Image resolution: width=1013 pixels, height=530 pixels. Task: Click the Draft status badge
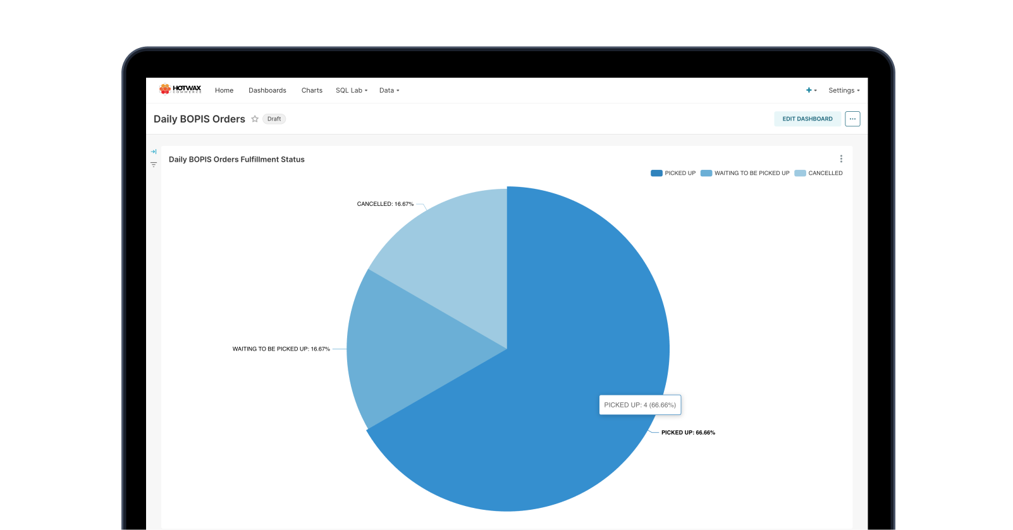click(274, 119)
